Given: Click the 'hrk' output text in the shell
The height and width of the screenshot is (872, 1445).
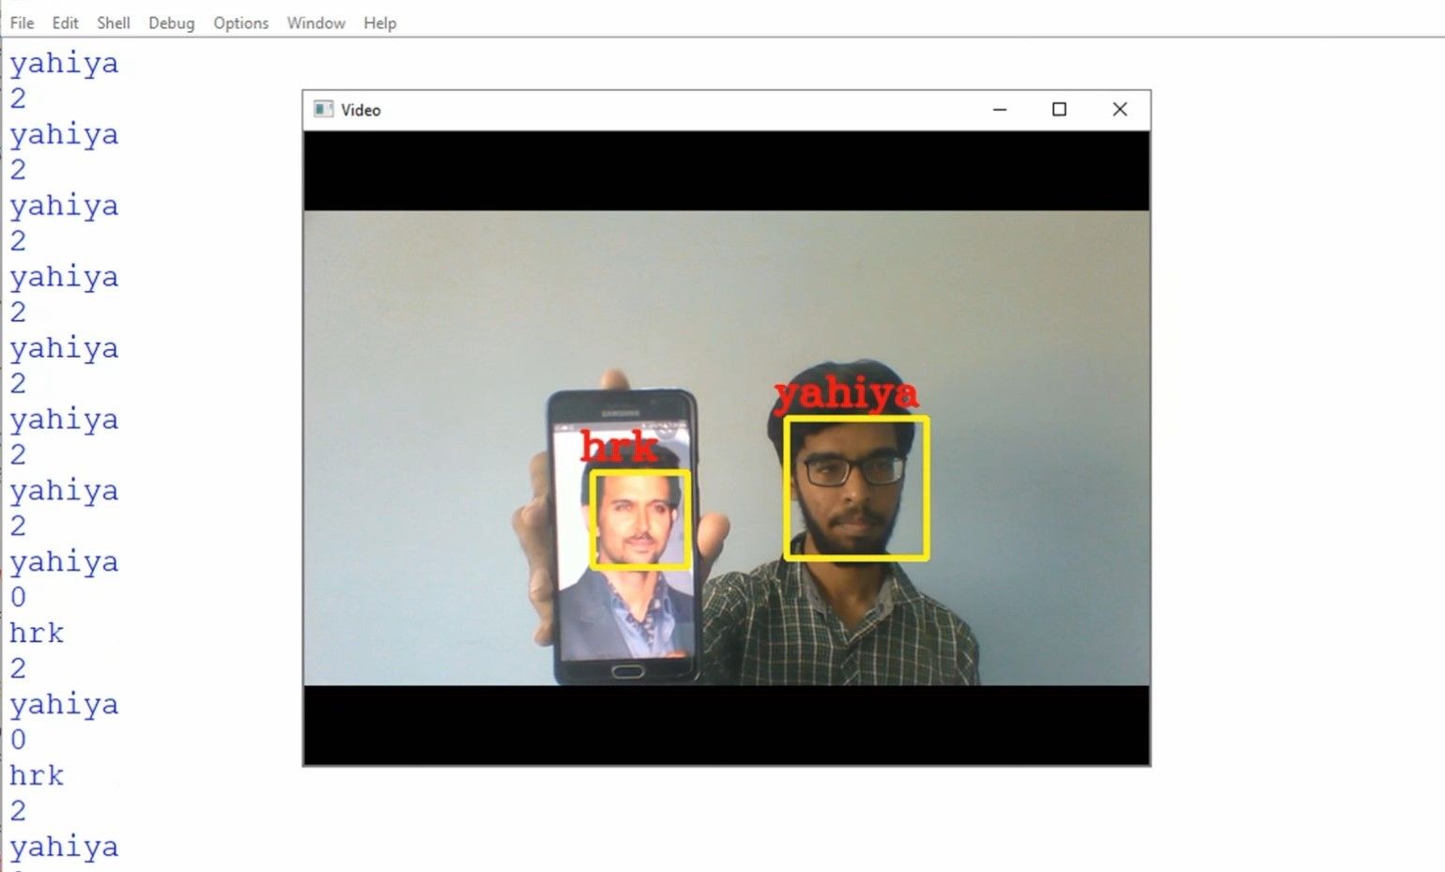Looking at the screenshot, I should pos(36,633).
